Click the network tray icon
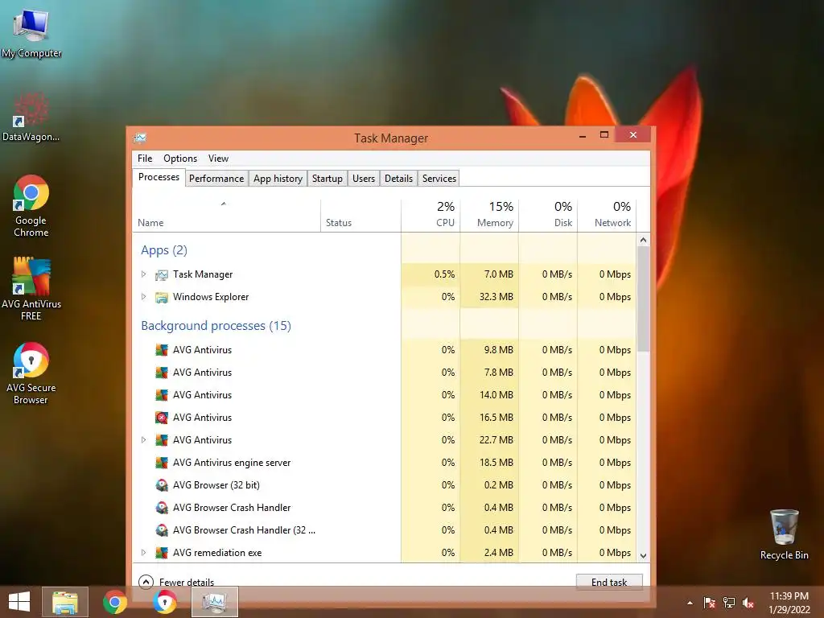The height and width of the screenshot is (618, 824). (x=729, y=603)
